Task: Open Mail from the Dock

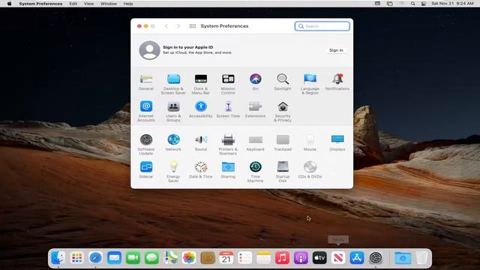Action: (x=114, y=258)
